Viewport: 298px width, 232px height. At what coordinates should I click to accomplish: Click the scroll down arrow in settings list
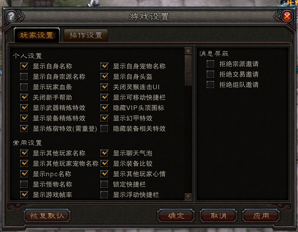tap(188, 197)
